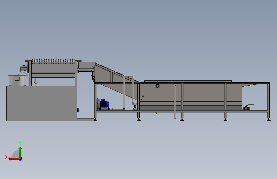This screenshot has height=179, width=277.
Task: Click the red X axis arrow of triad
Action: [x=14, y=159]
